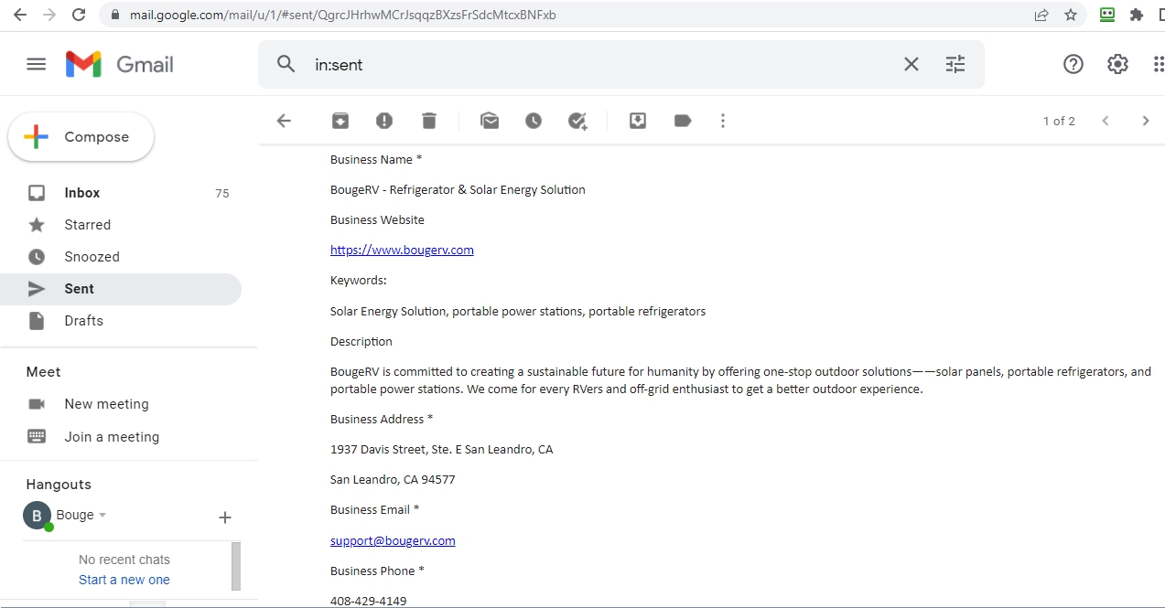Open Gmail Settings gear
This screenshot has height=608, width=1165.
(x=1117, y=64)
